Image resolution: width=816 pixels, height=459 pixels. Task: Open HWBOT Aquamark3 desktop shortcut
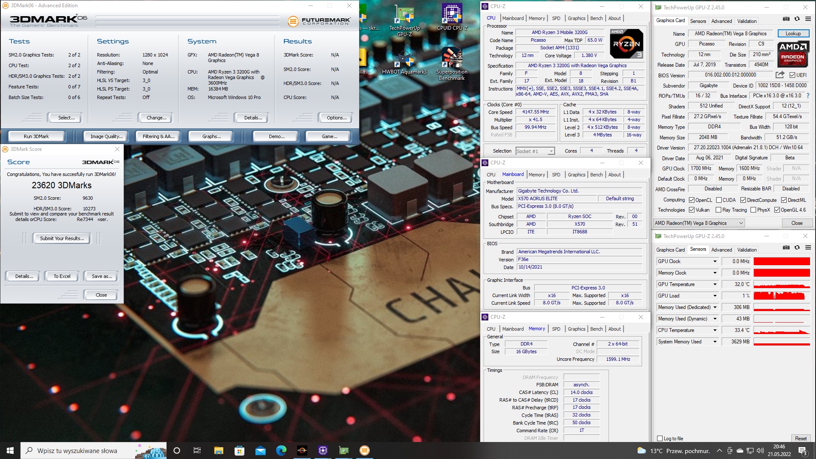pyautogui.click(x=404, y=62)
